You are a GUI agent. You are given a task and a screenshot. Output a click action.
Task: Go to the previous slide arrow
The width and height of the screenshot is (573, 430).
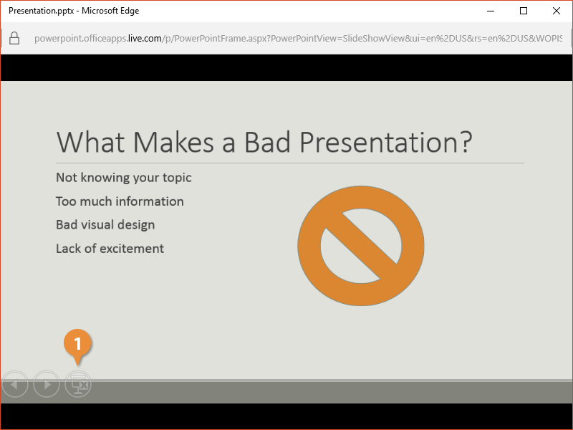(x=14, y=385)
